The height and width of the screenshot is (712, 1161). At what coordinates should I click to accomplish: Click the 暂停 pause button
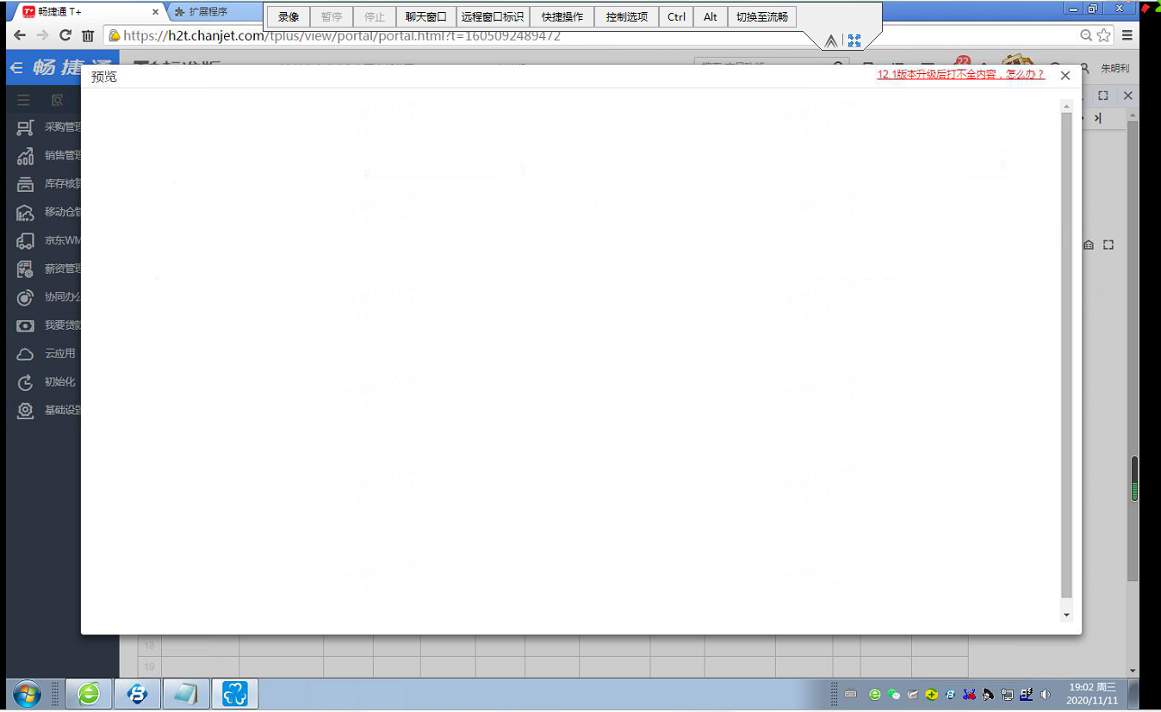click(332, 17)
